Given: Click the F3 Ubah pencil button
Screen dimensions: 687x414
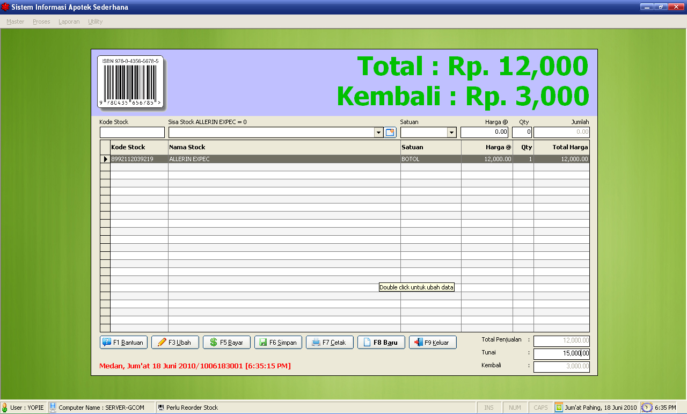Looking at the screenshot, I should (x=175, y=343).
